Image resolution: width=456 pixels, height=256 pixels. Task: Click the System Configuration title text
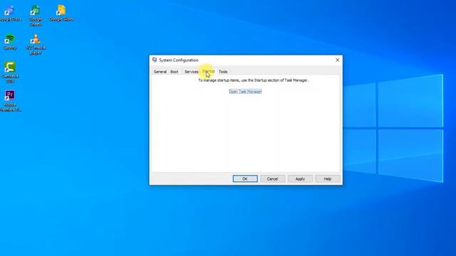click(x=179, y=60)
